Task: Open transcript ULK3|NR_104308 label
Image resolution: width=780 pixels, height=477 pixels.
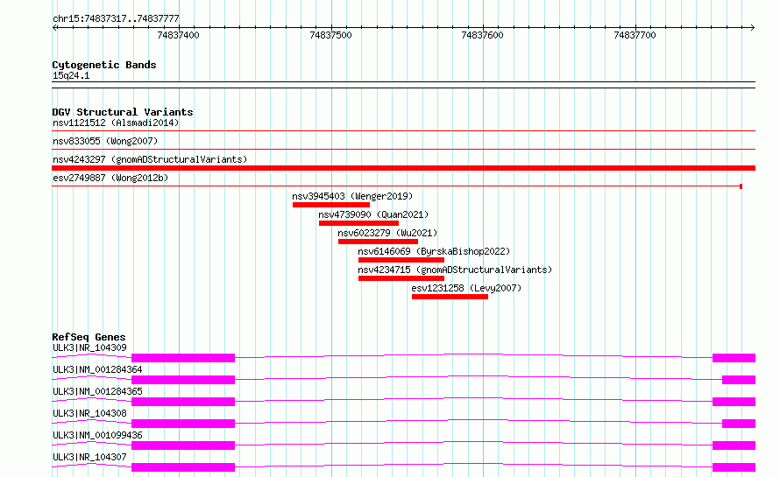Action: (x=89, y=413)
